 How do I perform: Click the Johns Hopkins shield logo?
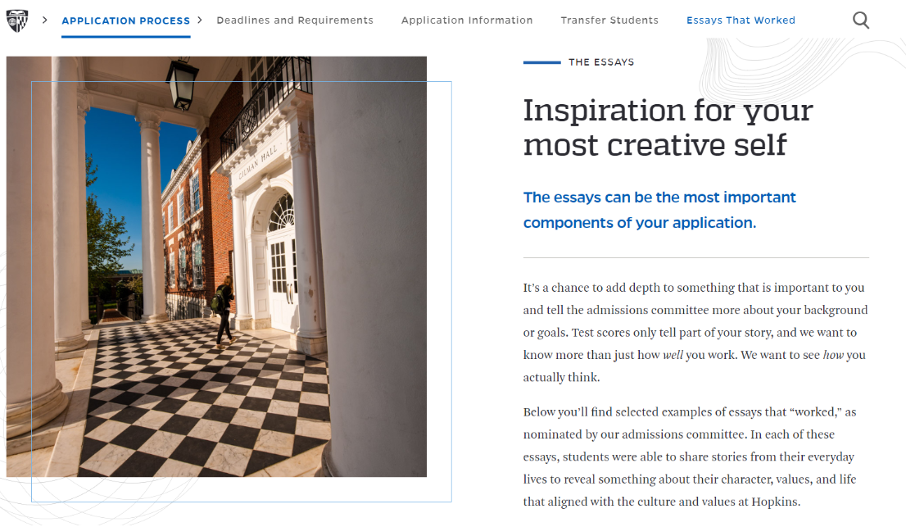click(16, 20)
